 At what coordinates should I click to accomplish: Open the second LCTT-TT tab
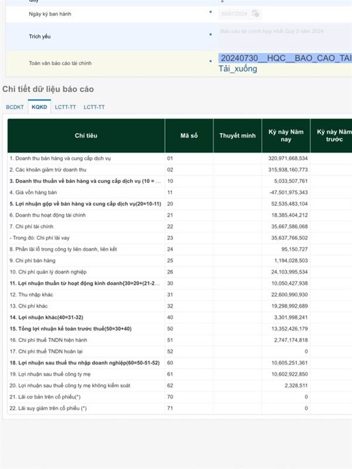tap(94, 107)
